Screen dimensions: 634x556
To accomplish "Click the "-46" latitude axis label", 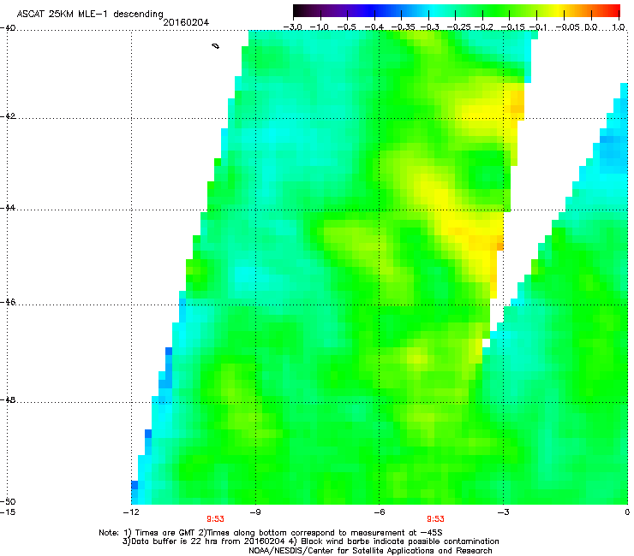I will click(x=8, y=302).
